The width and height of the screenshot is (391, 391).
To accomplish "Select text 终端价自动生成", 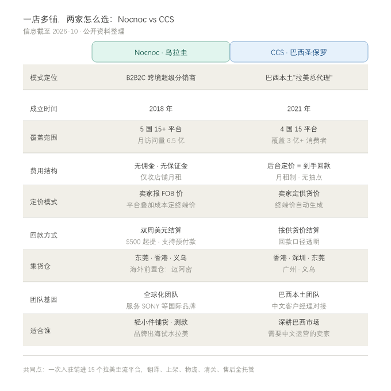I will (x=299, y=205).
